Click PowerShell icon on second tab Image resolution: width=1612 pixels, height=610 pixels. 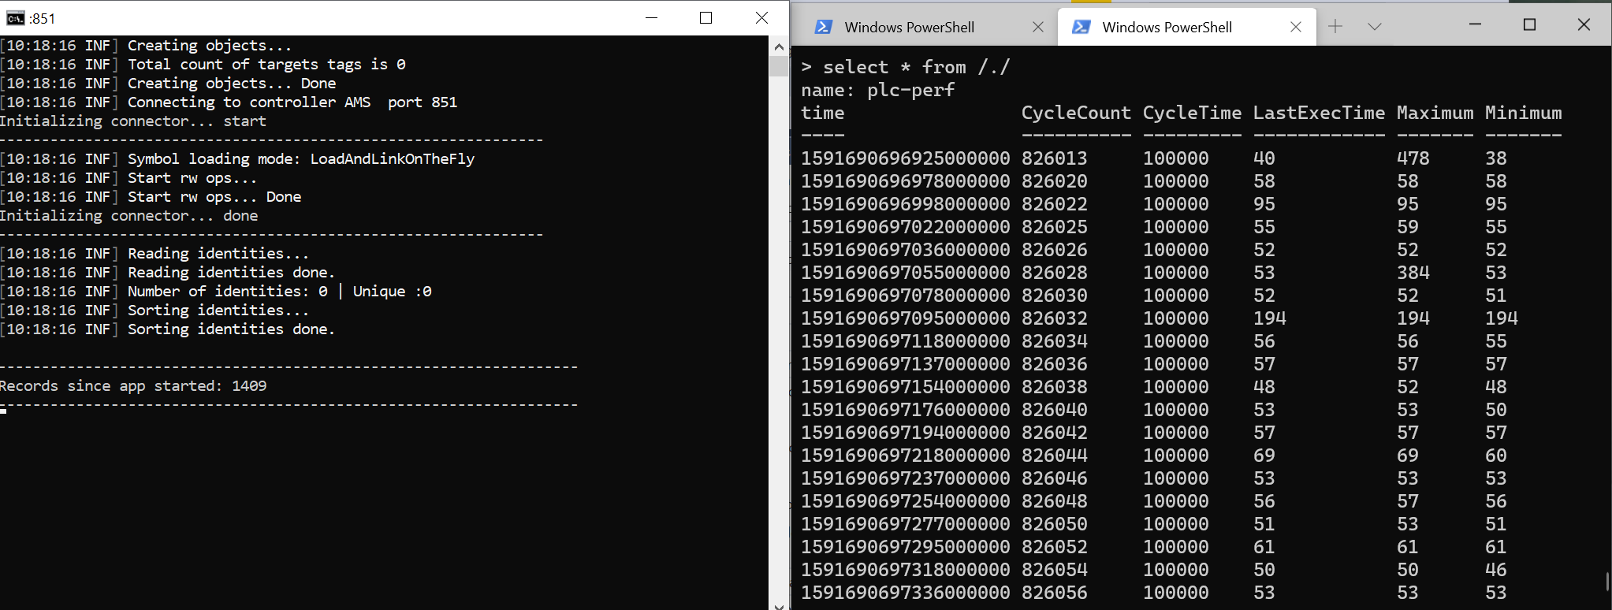pyautogui.click(x=1081, y=27)
